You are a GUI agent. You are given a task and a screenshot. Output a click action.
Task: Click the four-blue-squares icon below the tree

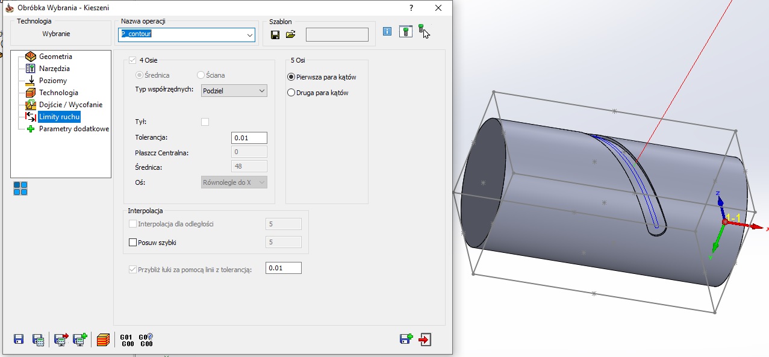click(x=20, y=188)
